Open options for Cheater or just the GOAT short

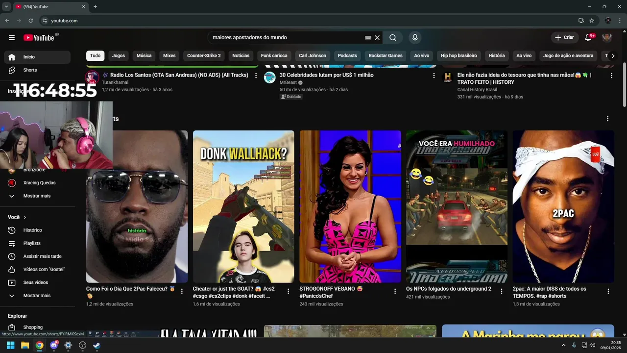pyautogui.click(x=289, y=291)
